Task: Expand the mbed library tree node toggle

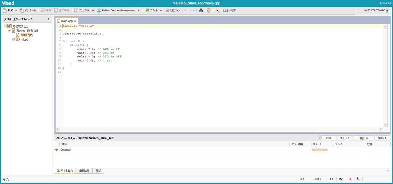Action: point(13,39)
